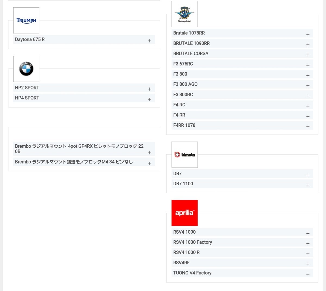
Task: Select the HP4 SPORT label
Action: [27, 98]
